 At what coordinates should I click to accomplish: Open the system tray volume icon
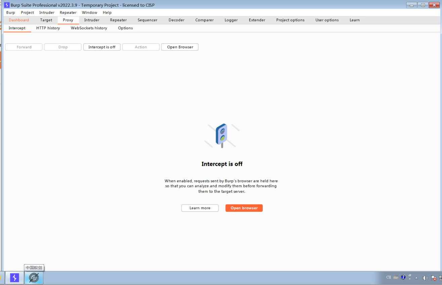[x=425, y=278]
